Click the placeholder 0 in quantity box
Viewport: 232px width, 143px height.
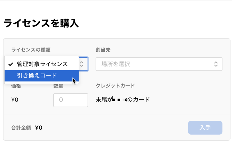tap(61, 100)
